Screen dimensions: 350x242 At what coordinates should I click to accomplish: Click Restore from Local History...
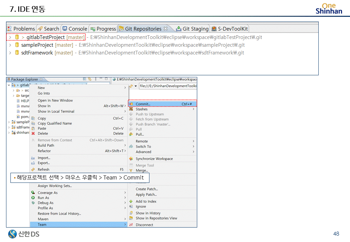78,213
